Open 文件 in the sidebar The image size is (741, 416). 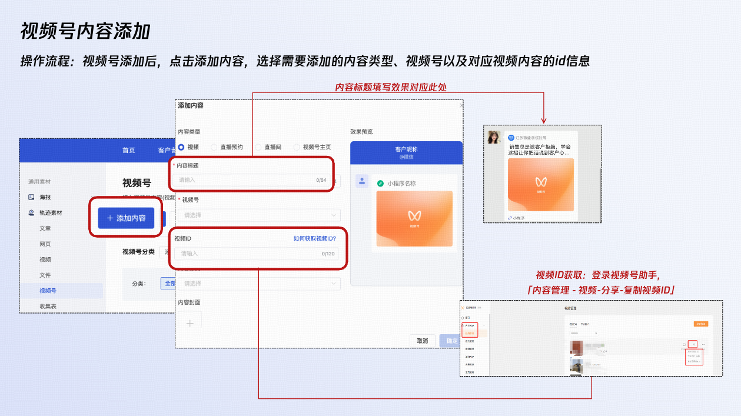[45, 275]
